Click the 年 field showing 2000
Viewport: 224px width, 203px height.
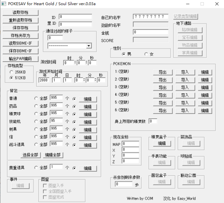point(44,80)
